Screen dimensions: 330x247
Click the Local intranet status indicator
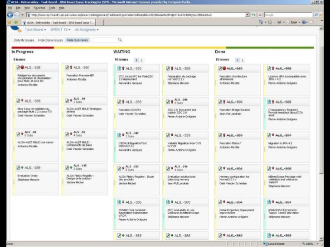[274, 244]
